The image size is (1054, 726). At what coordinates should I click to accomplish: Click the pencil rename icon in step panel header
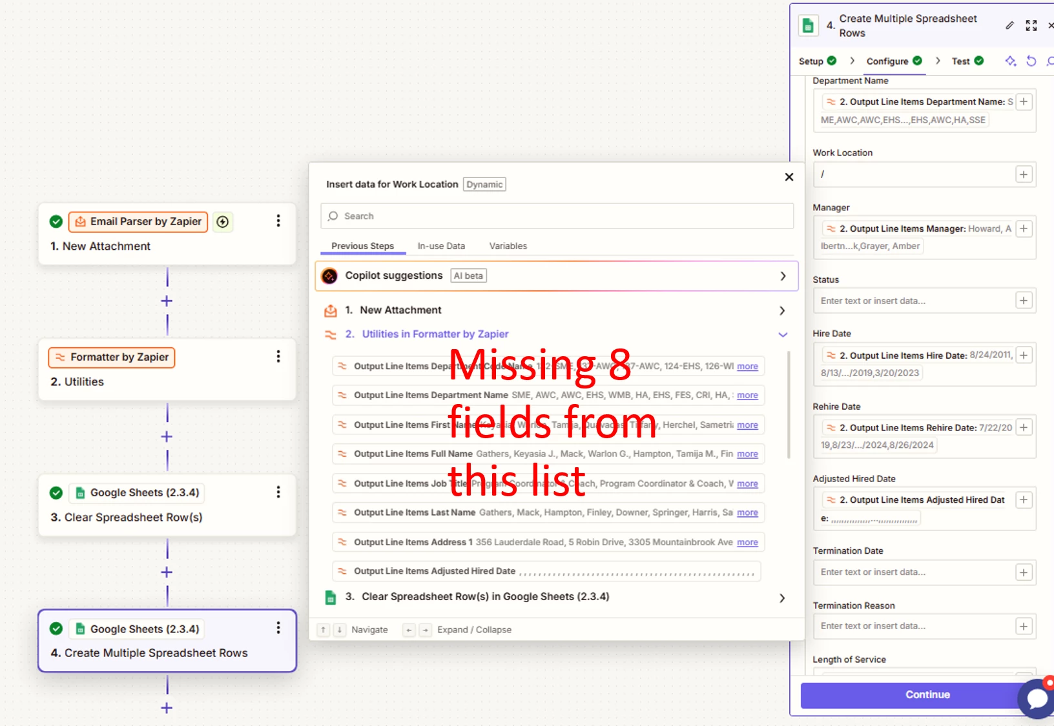coord(1009,26)
